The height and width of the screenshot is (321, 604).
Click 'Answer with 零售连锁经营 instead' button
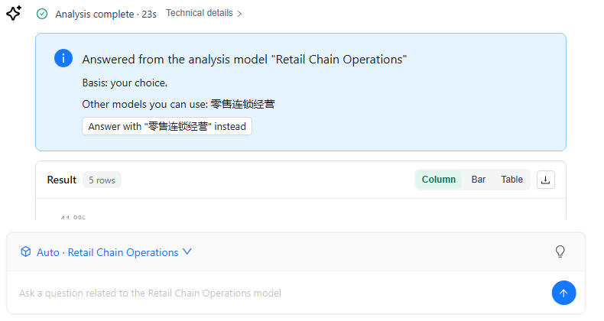pos(167,126)
